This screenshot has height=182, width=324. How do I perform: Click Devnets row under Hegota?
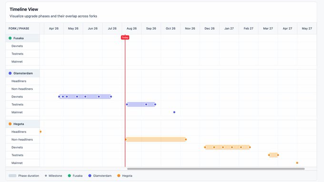coord(23,147)
